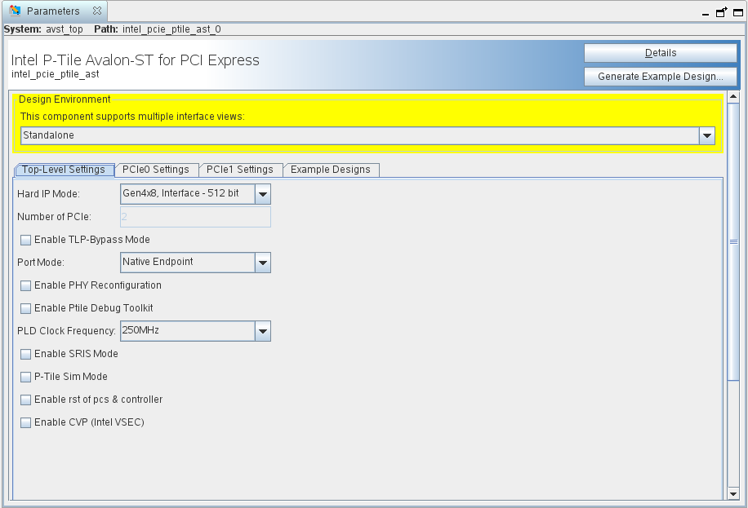Toggle Enable SRIS Mode checkbox

26,354
